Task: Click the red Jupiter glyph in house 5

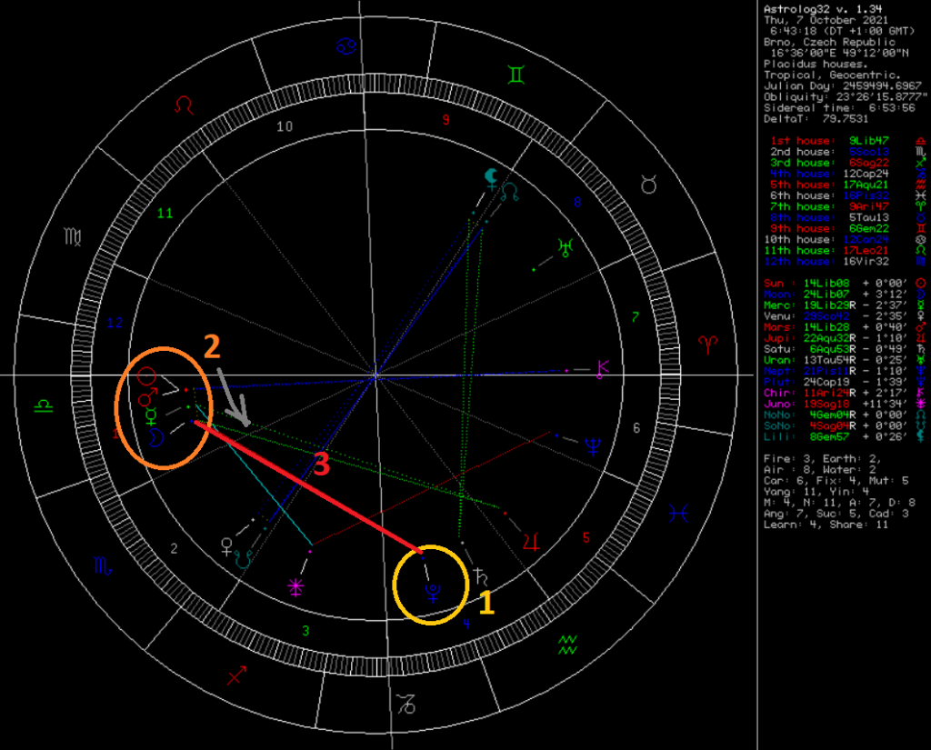Action: point(531,542)
